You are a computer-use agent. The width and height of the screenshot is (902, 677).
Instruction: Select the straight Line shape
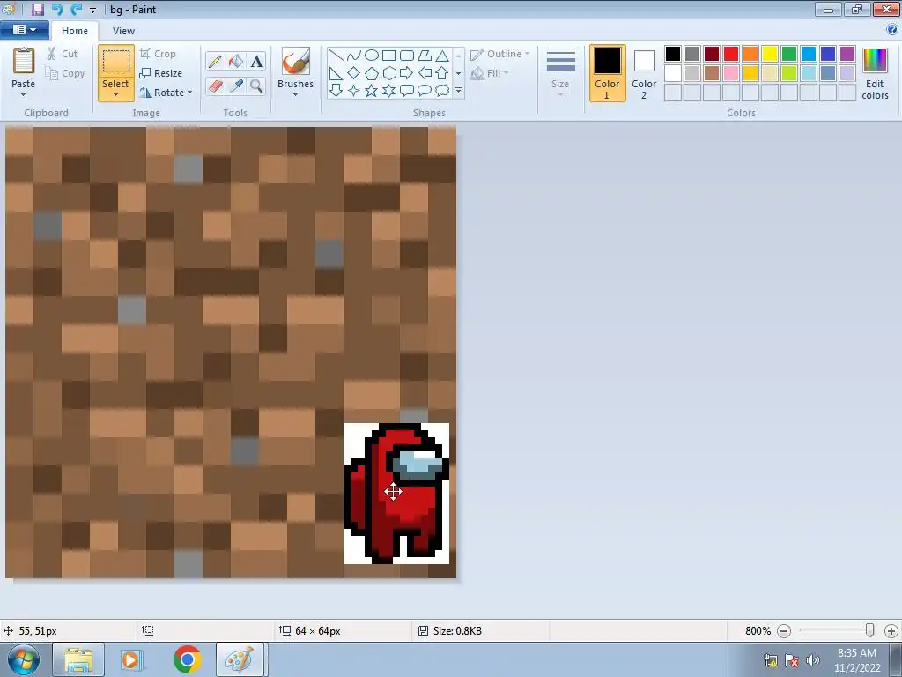click(336, 56)
